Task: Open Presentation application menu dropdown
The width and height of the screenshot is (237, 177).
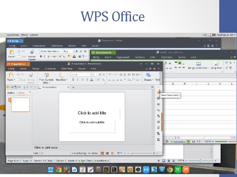Action: pos(28,64)
